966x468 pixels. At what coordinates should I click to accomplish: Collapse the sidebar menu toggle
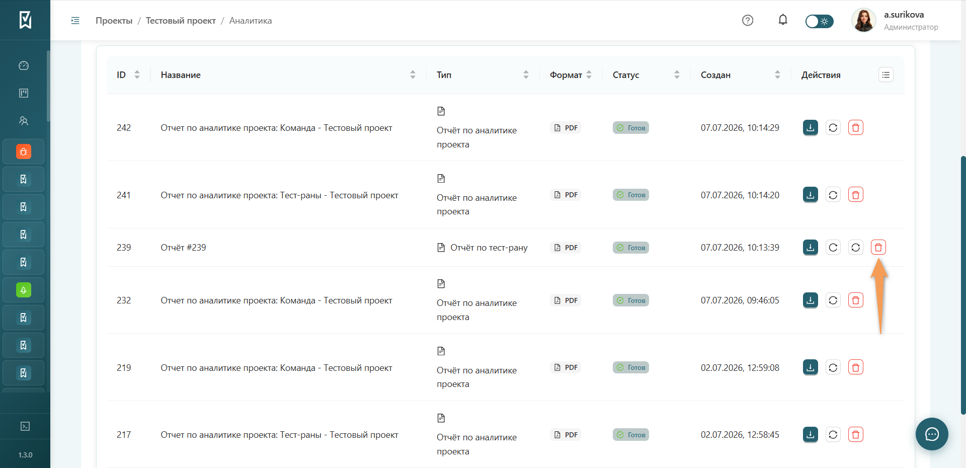click(75, 21)
